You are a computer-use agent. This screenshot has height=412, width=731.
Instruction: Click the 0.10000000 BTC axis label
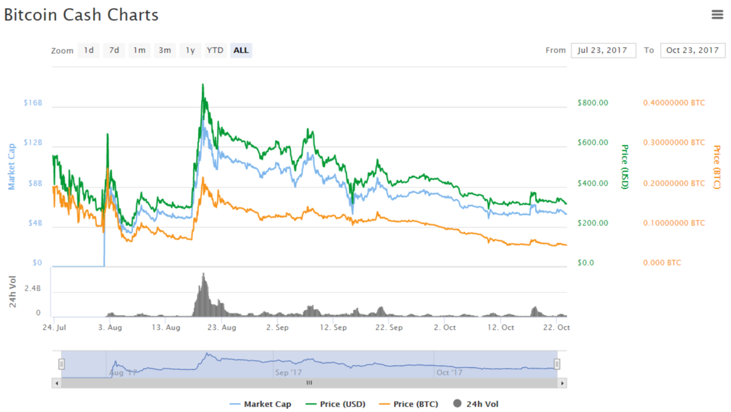(x=674, y=223)
